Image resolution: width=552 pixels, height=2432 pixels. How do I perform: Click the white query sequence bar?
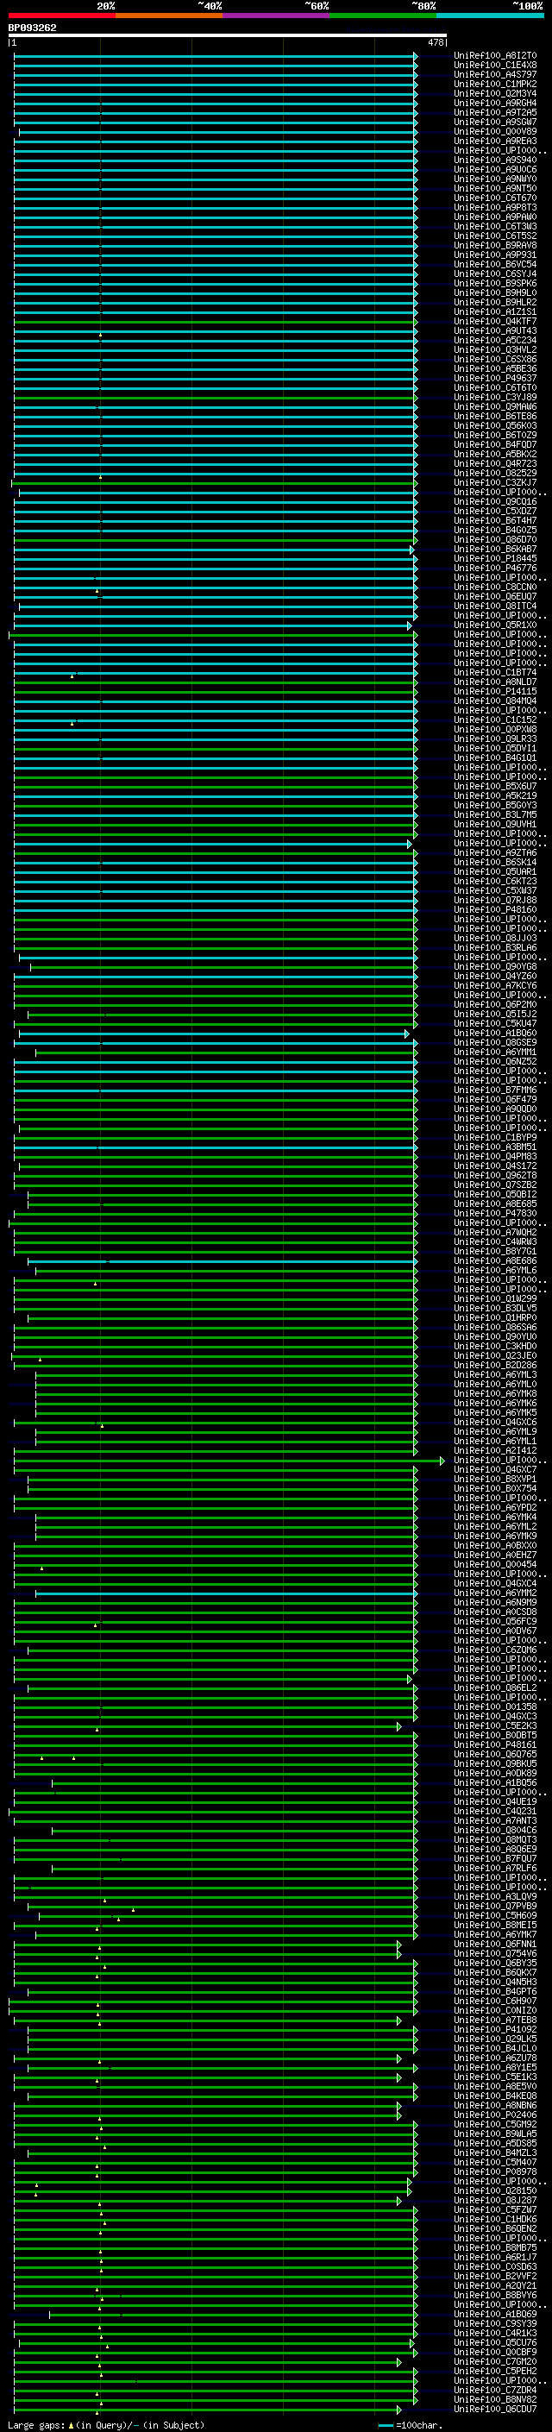[227, 36]
